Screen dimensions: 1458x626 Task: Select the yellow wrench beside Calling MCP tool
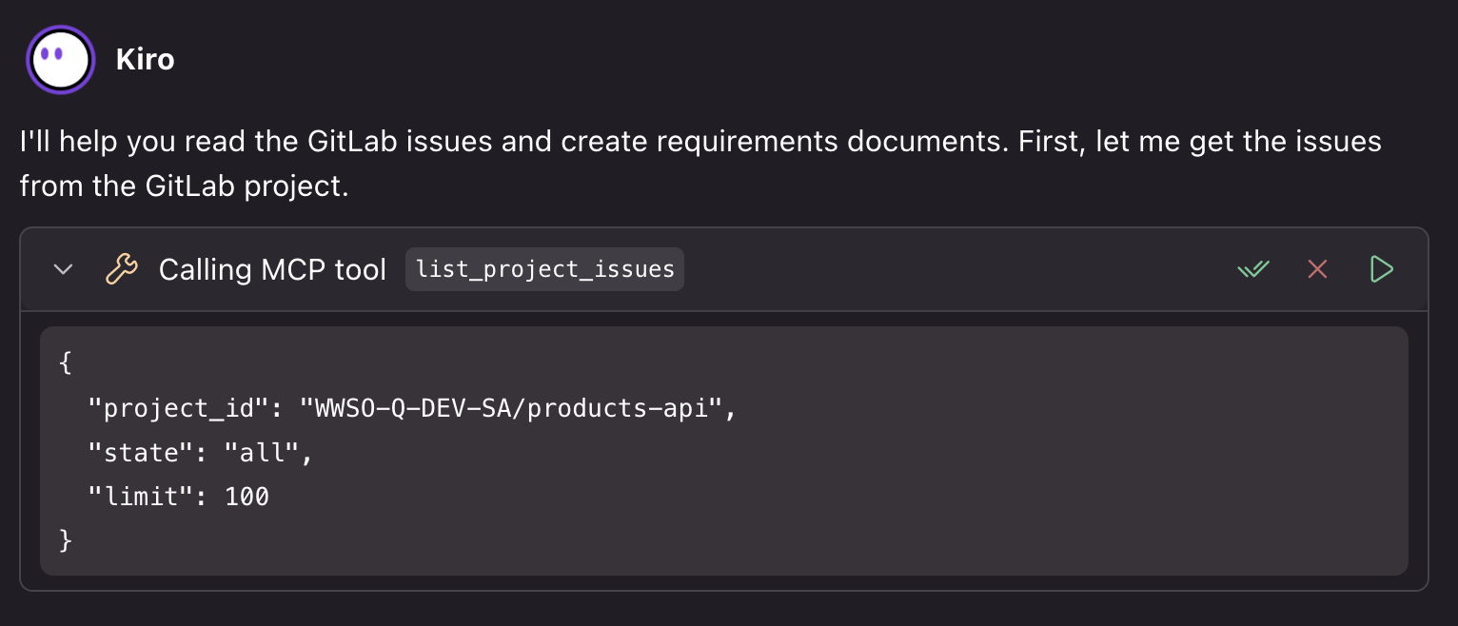[120, 268]
